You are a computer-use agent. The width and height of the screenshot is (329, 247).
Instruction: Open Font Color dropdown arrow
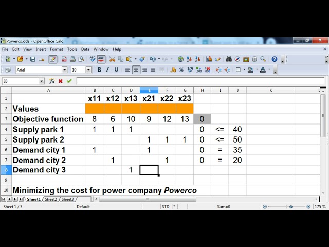(269, 70)
